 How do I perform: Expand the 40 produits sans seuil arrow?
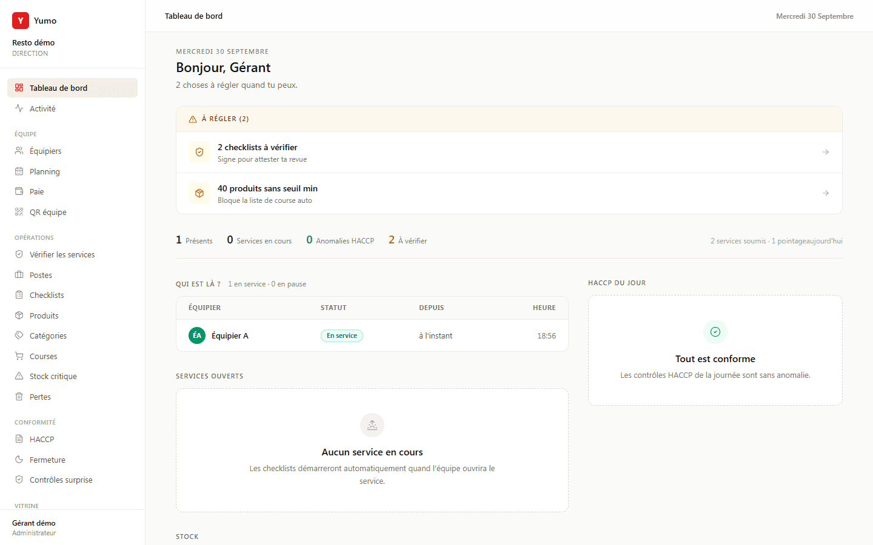826,193
